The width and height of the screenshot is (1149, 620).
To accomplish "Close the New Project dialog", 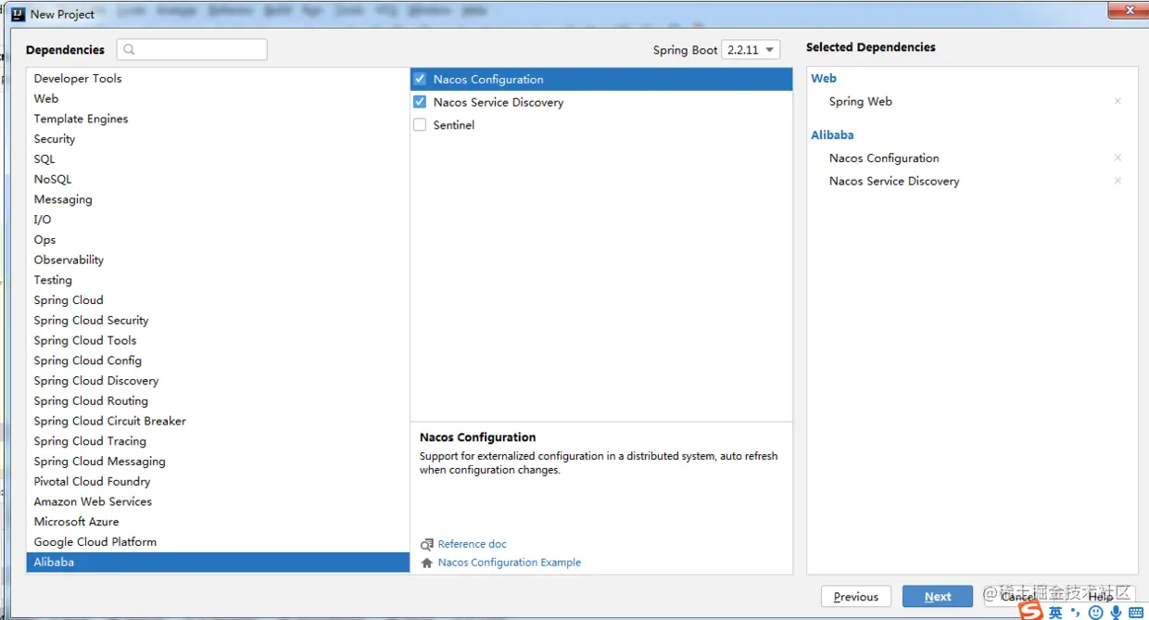I will [x=1128, y=10].
